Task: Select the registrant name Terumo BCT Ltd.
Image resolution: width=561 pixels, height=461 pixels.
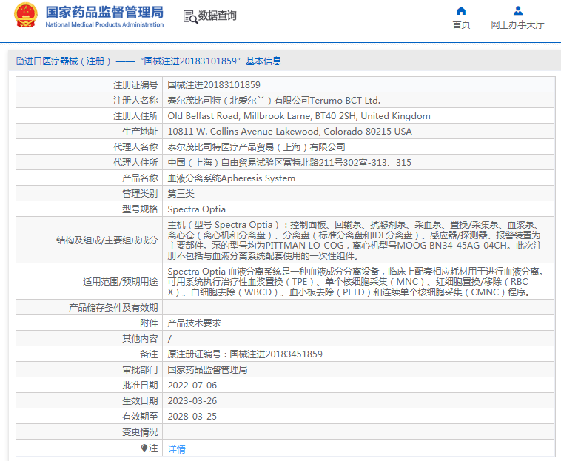Action: [345, 101]
